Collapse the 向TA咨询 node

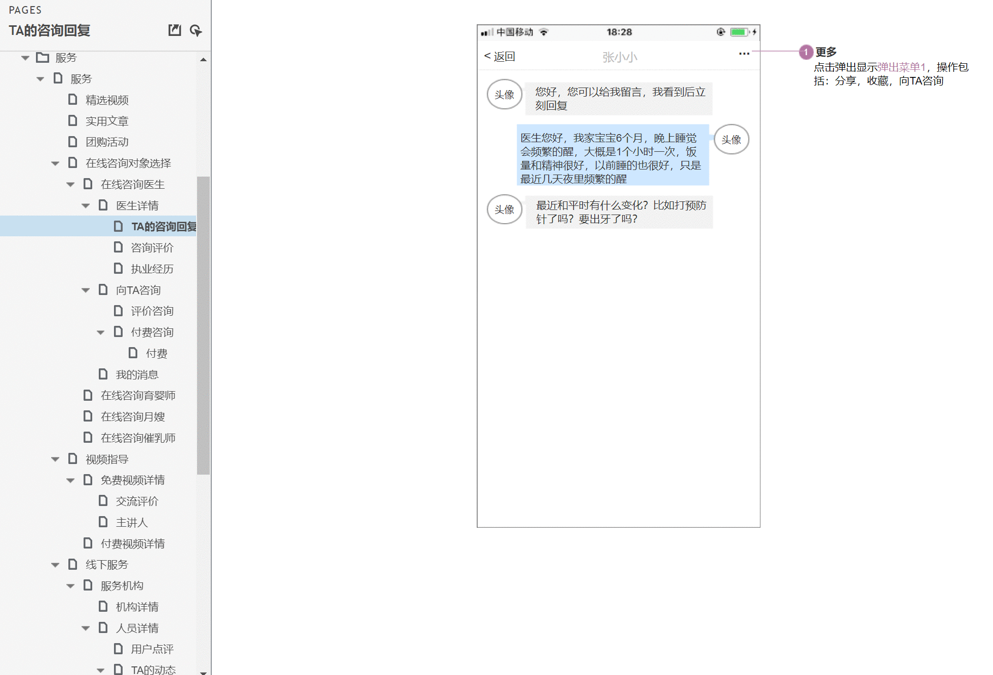86,290
